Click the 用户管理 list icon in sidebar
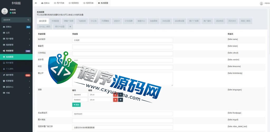This screenshot has height=132, width=270. [x=4, y=39]
